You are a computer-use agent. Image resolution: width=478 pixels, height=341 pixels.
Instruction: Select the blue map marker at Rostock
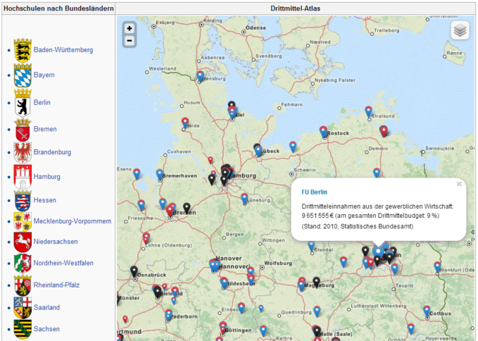pos(323,131)
